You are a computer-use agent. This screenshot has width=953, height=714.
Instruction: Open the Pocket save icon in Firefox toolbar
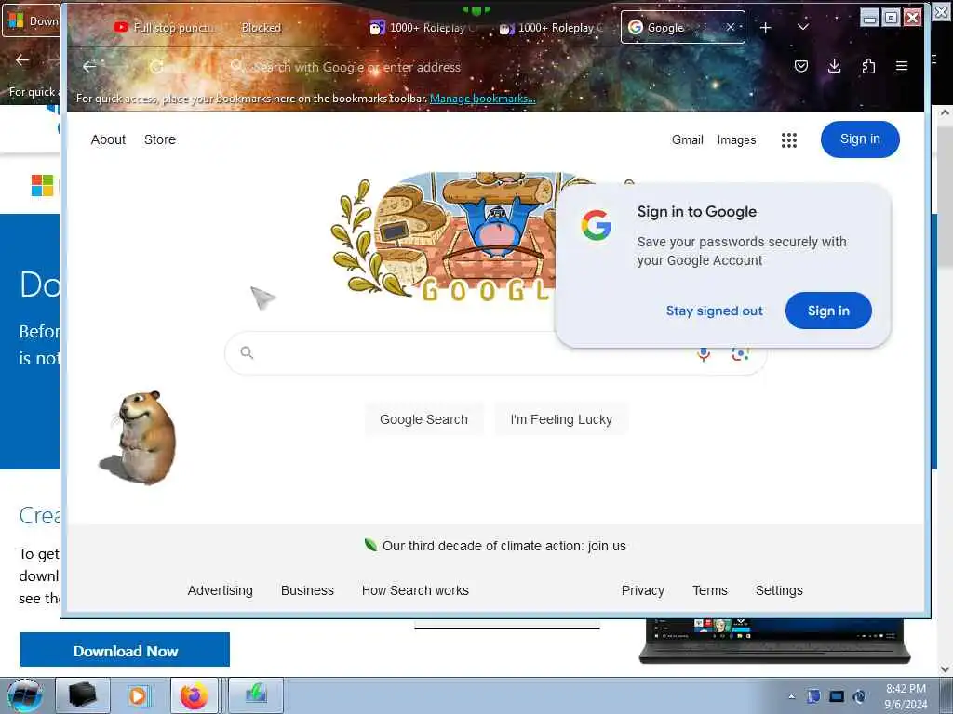click(x=801, y=66)
